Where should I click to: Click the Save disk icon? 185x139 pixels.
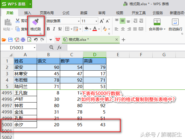(10, 40)
